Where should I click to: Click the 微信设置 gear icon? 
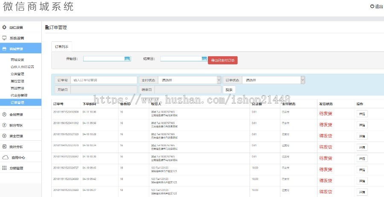click(5, 27)
